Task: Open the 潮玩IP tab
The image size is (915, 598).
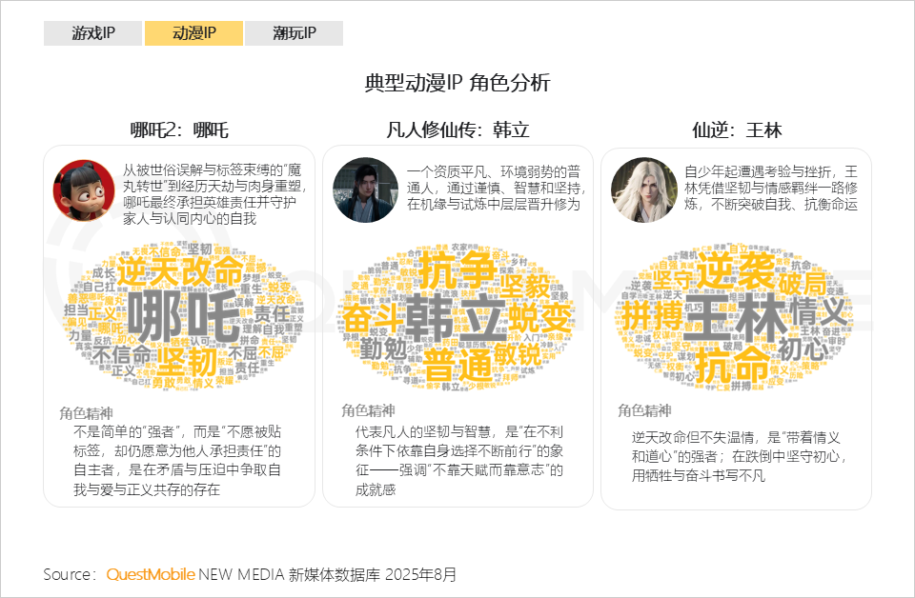Action: click(294, 33)
